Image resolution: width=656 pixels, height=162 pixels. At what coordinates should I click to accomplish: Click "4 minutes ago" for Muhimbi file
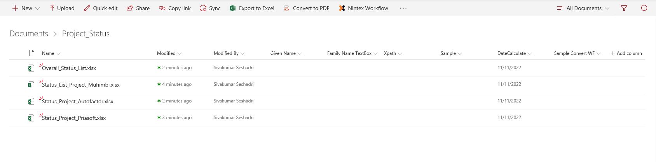point(177,84)
